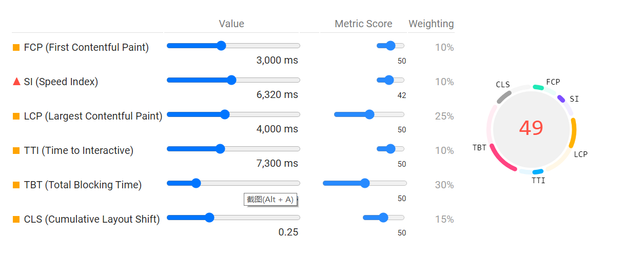Click the Weighting column header

(431, 24)
